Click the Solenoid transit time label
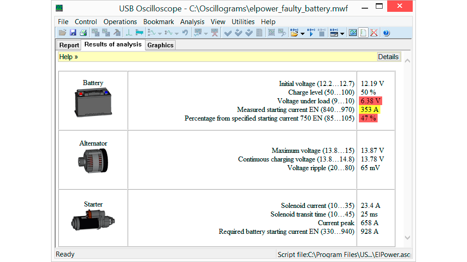The image size is (467, 262). coord(312,214)
